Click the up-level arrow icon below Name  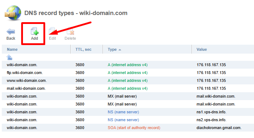(9, 57)
